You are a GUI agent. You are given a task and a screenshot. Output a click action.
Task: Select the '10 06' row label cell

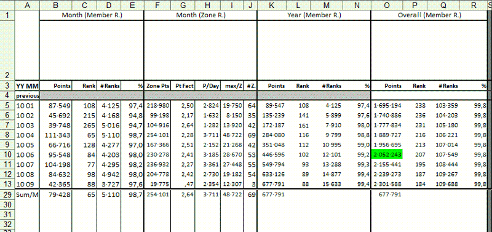click(x=27, y=154)
